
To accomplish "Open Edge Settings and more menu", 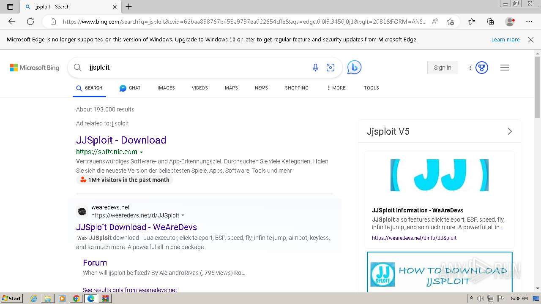I will 529,22.
